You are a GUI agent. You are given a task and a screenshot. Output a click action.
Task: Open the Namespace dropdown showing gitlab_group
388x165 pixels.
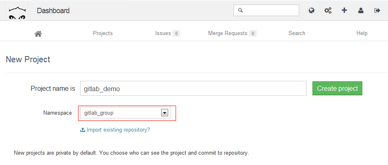(126, 113)
